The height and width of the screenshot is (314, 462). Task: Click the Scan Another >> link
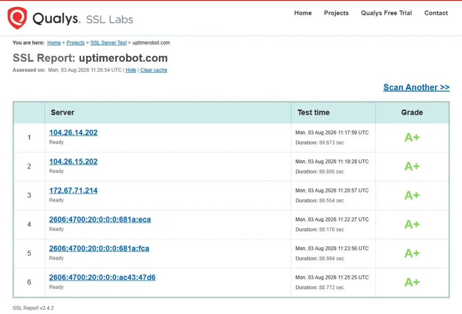click(416, 87)
